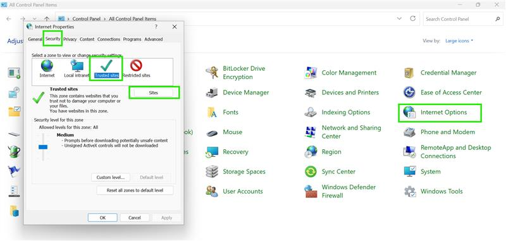506x241 pixels.
Task: Switch to the Privacy tab
Action: (x=70, y=39)
